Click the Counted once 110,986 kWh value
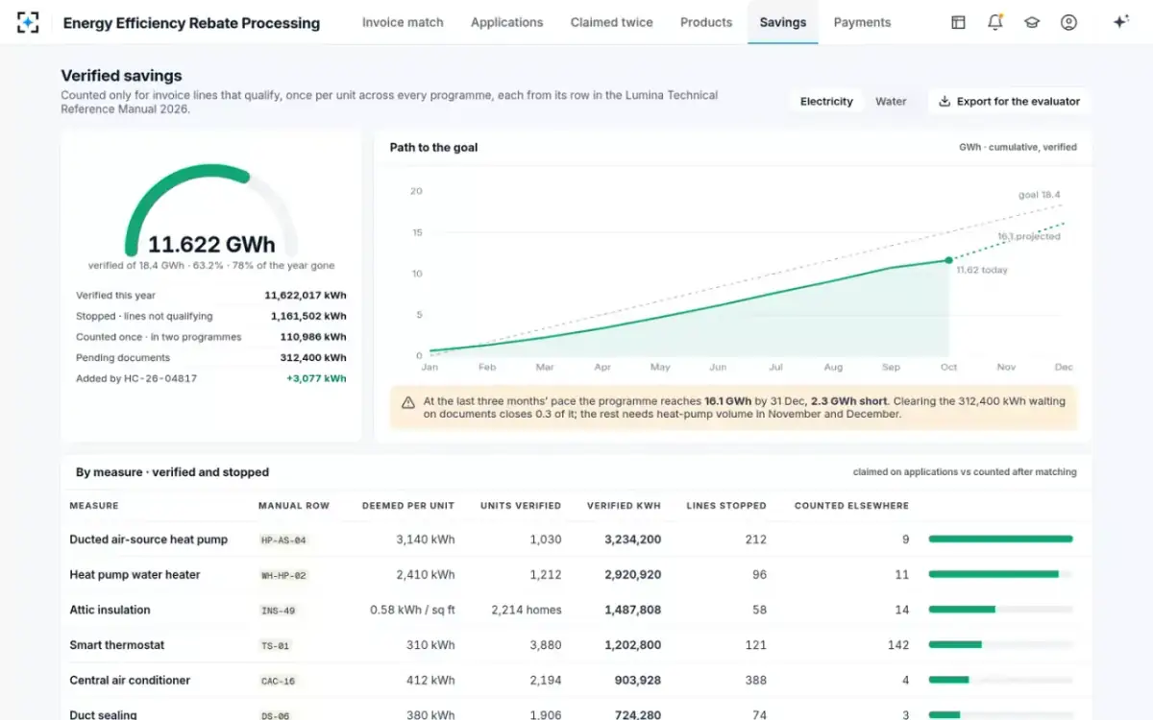This screenshot has height=720, width=1153. [313, 337]
